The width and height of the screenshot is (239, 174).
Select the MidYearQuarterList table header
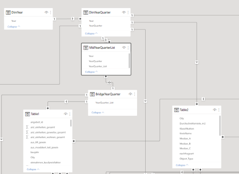point(106,48)
